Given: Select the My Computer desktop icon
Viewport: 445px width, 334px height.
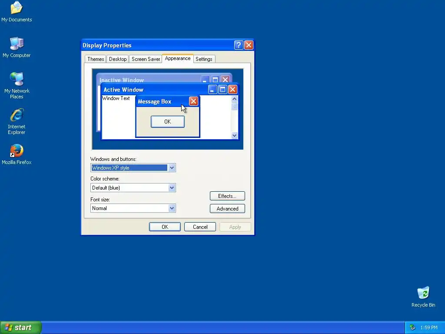Looking at the screenshot, I should coord(17,47).
